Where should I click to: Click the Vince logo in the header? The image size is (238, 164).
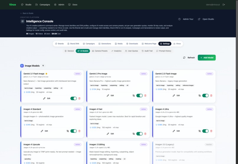tap(12, 4)
